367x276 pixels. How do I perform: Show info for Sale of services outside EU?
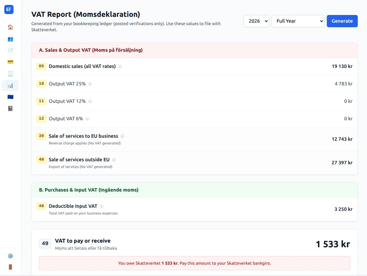point(114,160)
